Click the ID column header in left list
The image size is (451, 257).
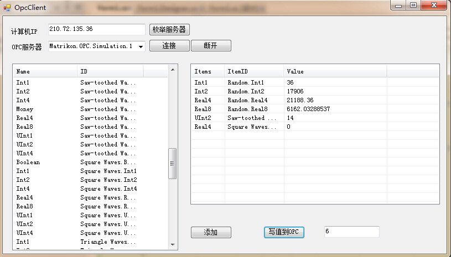click(x=110, y=71)
